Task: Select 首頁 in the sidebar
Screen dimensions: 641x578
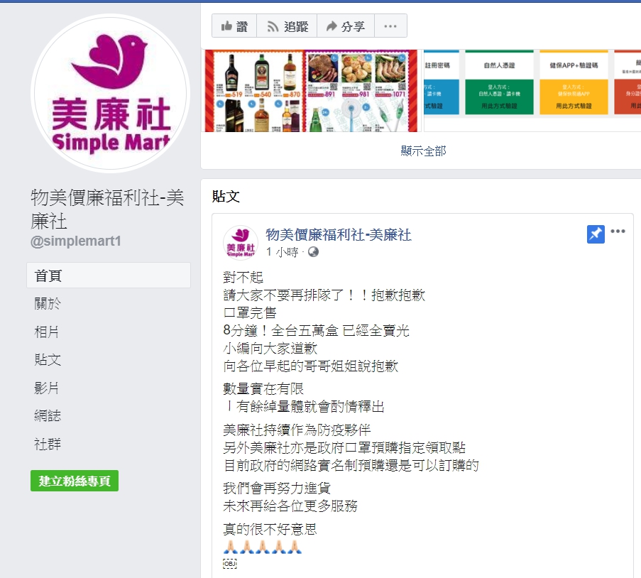Action: 109,276
